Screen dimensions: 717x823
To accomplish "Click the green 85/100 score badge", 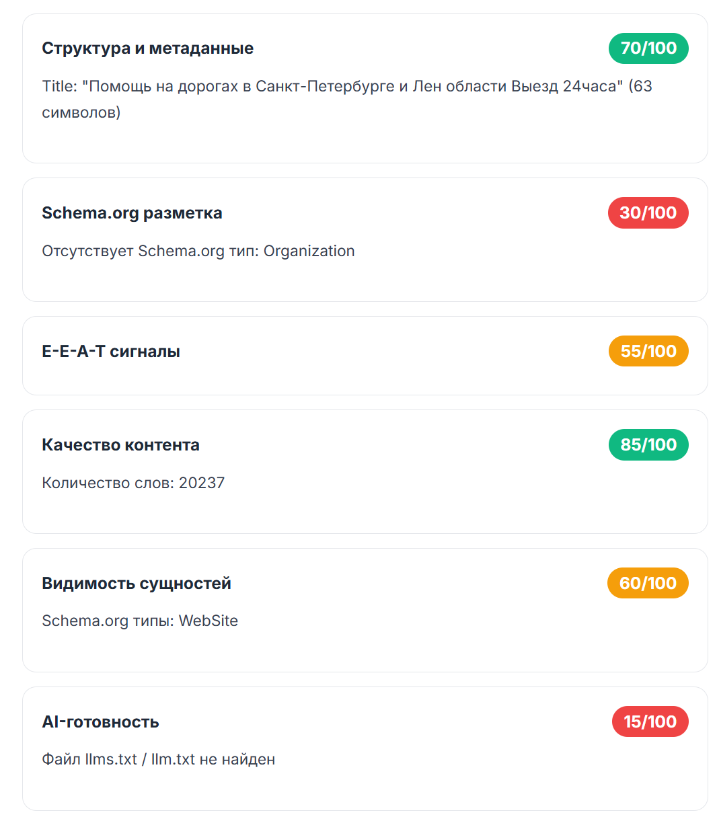I will tap(648, 445).
